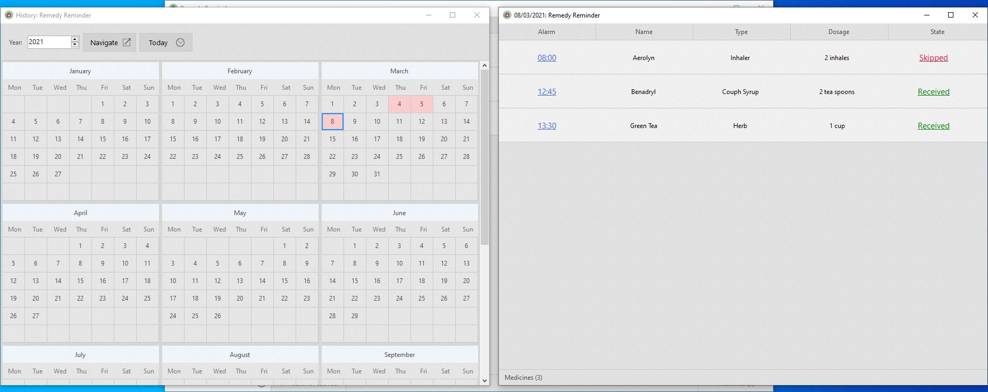Select May 20 in the calendar

[240, 299]
